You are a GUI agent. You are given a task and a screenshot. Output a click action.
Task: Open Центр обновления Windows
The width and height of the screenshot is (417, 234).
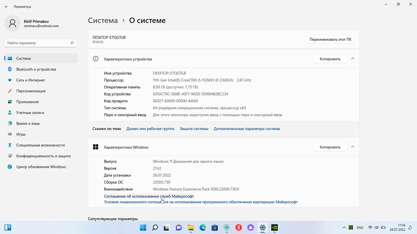(x=41, y=167)
